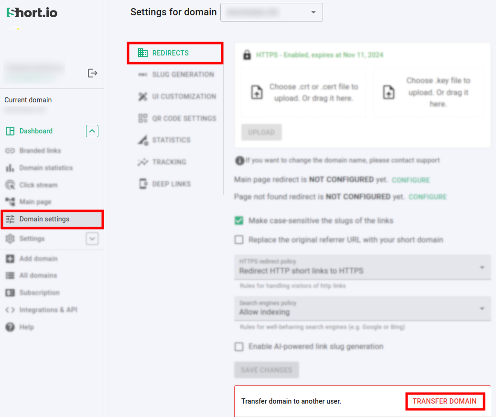Enable AI-powered link slug generation
Image resolution: width=496 pixels, height=417 pixels.
(x=239, y=347)
